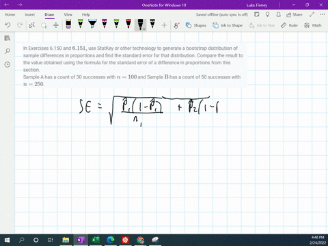
Task: Toggle Draw with Touch
Action: pyautogui.click(x=176, y=25)
